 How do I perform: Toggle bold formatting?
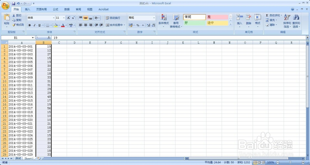coord(30,25)
